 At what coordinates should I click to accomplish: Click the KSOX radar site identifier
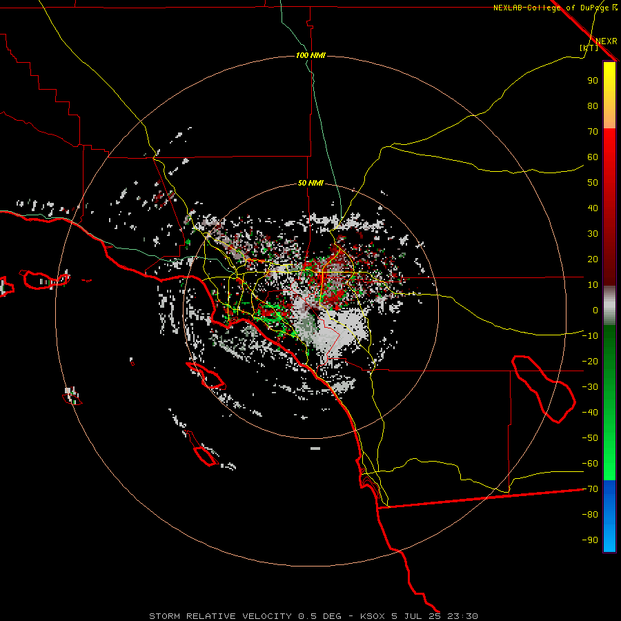click(x=373, y=616)
